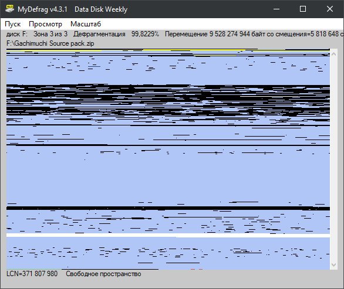Click the 99,8229% progress value

click(145, 34)
